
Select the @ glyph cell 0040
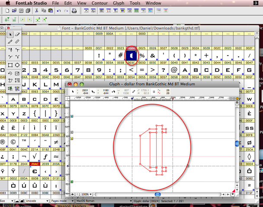pos(174,70)
